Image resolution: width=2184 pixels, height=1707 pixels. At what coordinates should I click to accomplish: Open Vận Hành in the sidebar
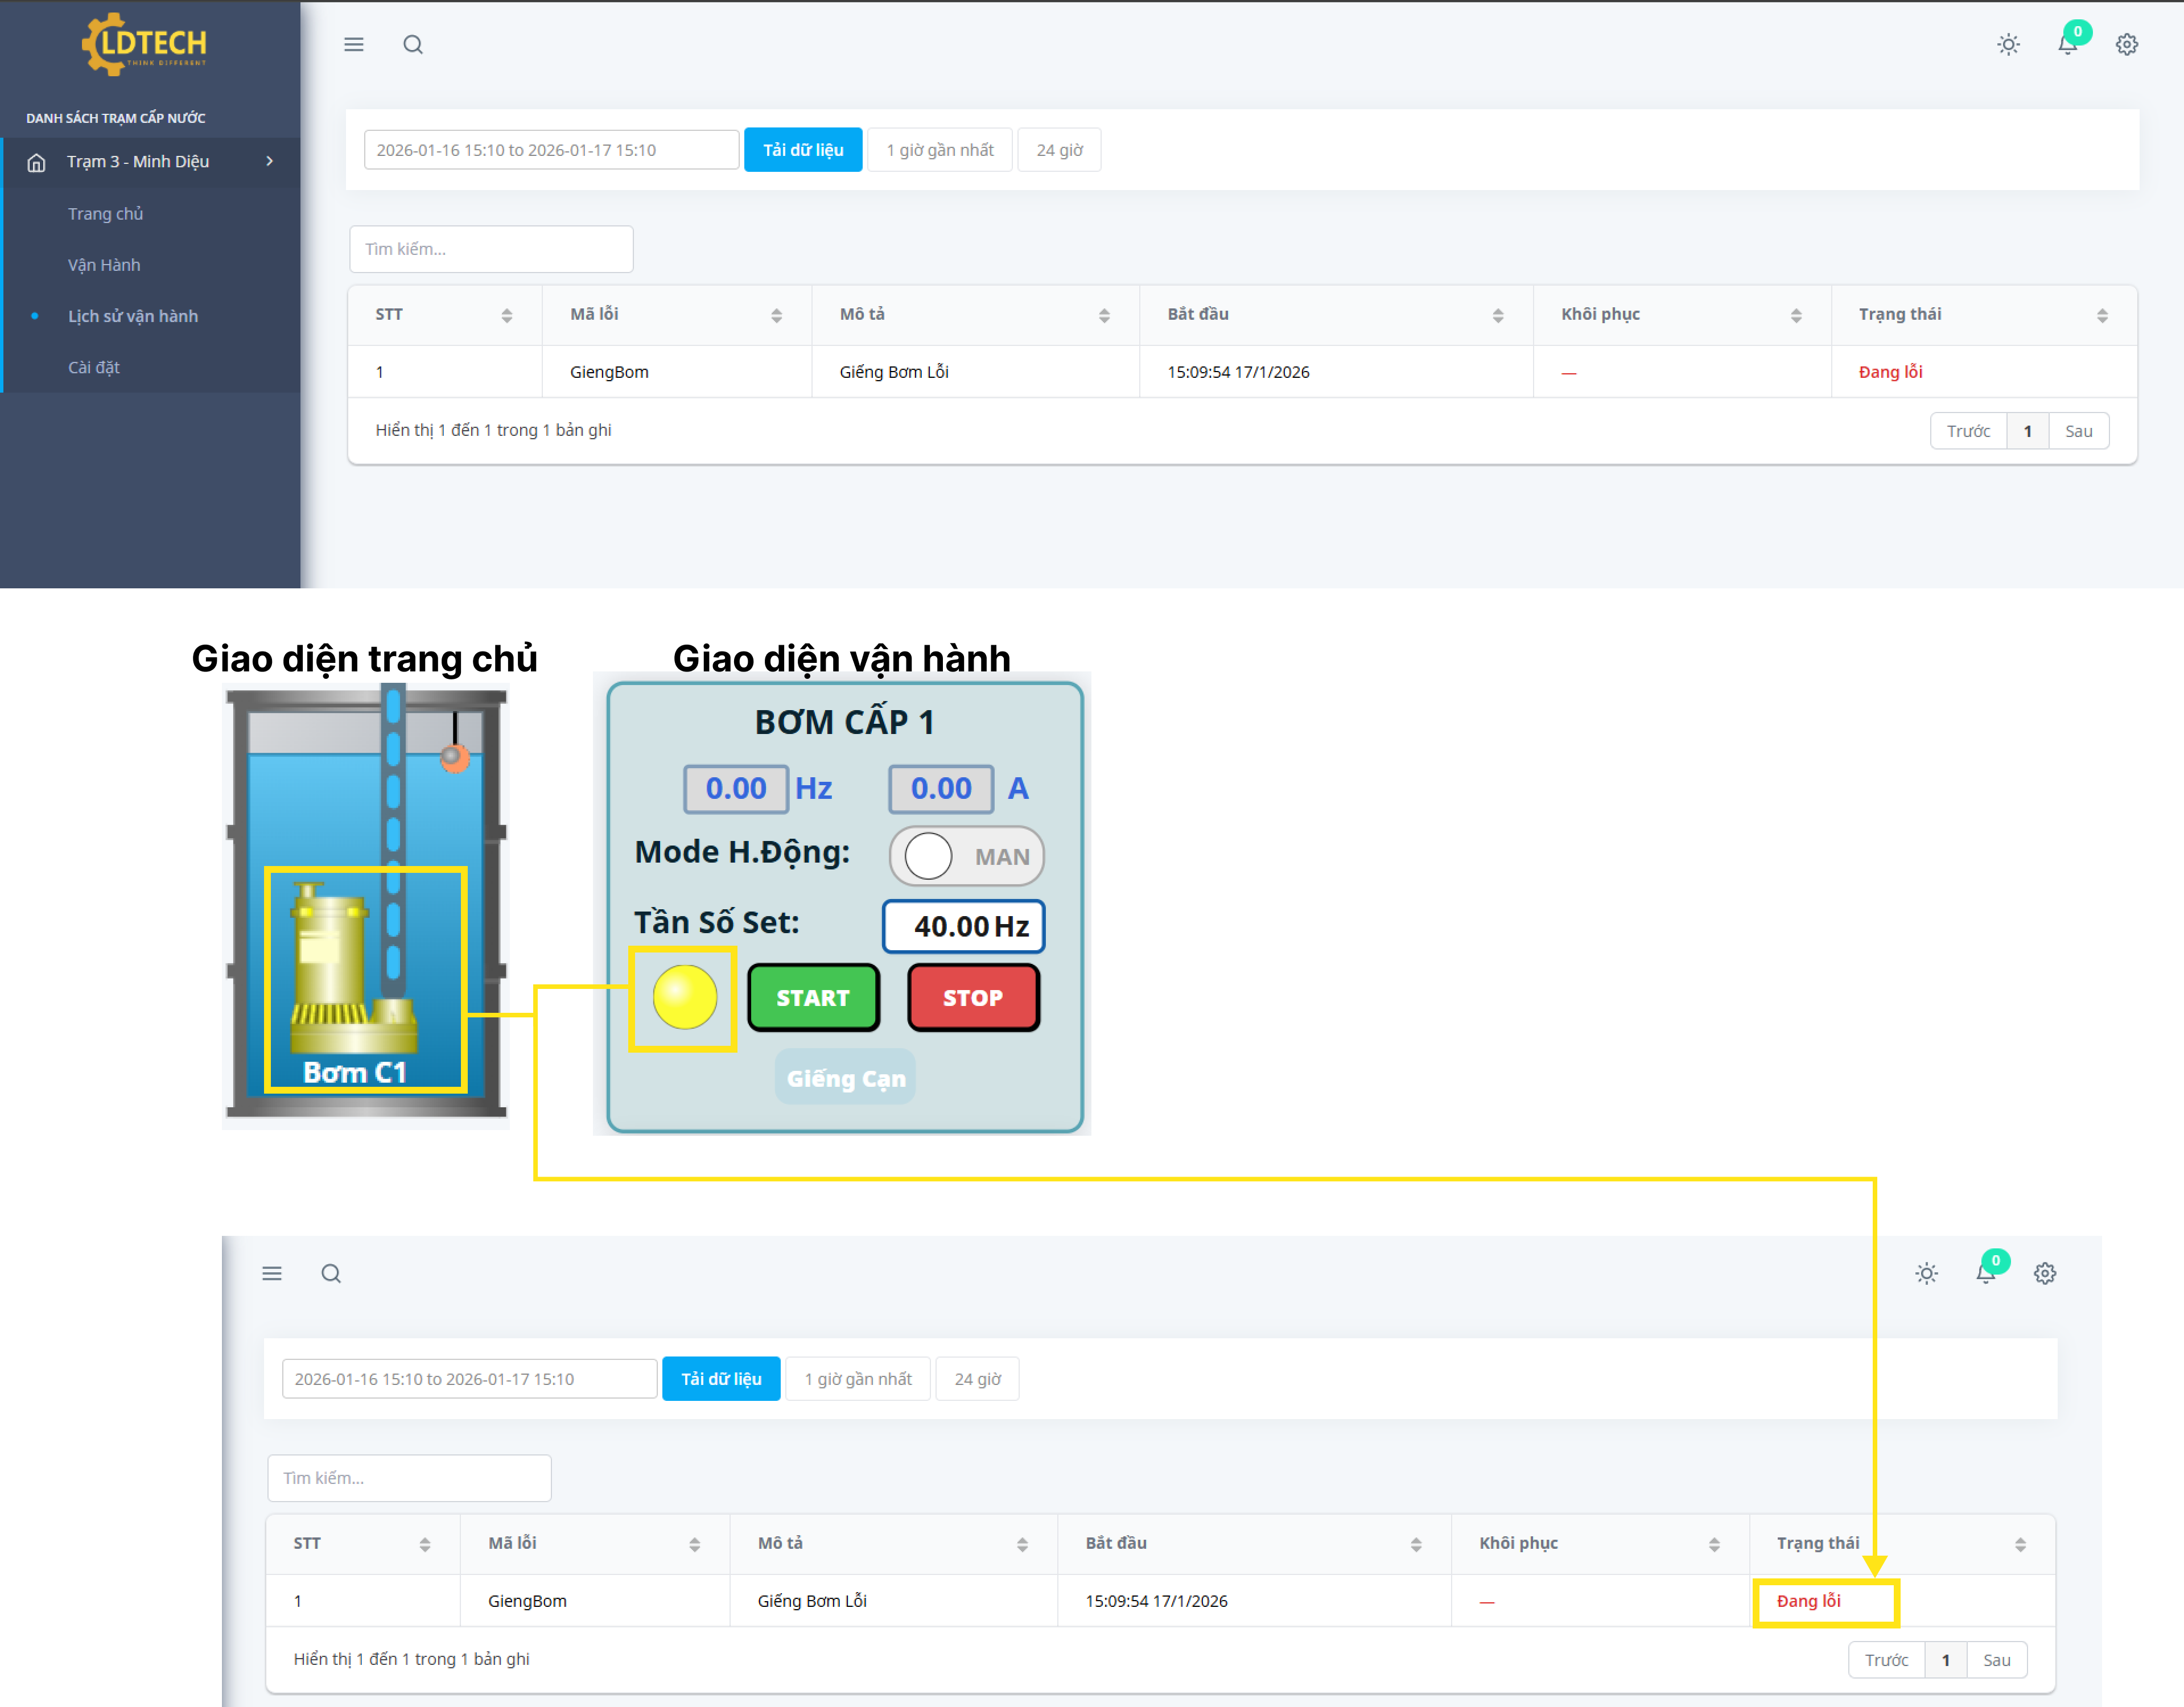[x=104, y=265]
